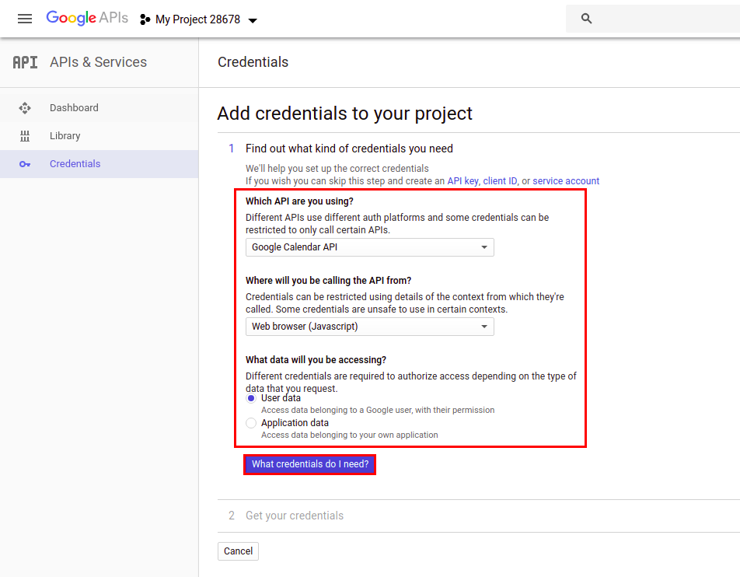The height and width of the screenshot is (577, 740).
Task: Open the hamburger navigation menu
Action: 25,19
